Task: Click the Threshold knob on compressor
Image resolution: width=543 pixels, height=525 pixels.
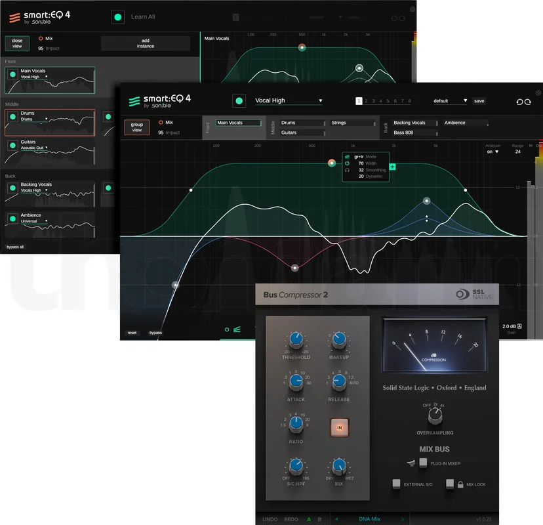Action: point(296,339)
